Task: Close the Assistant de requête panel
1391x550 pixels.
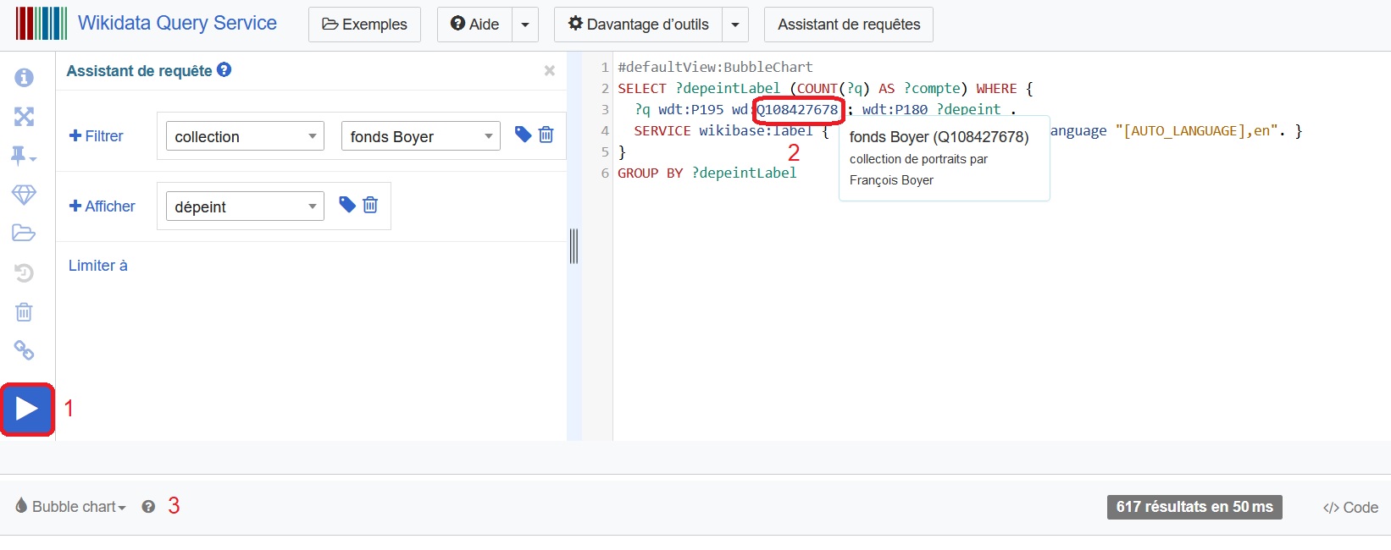Action: (x=550, y=71)
